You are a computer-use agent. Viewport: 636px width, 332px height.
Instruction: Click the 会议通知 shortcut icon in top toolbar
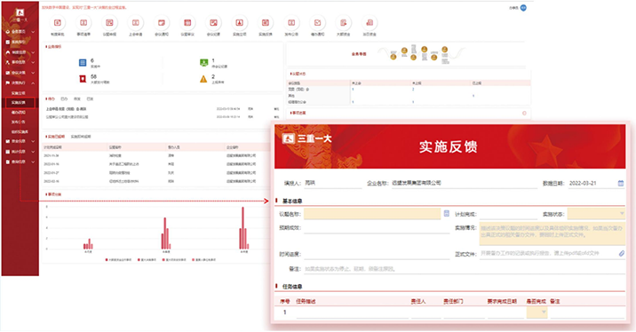(x=162, y=23)
